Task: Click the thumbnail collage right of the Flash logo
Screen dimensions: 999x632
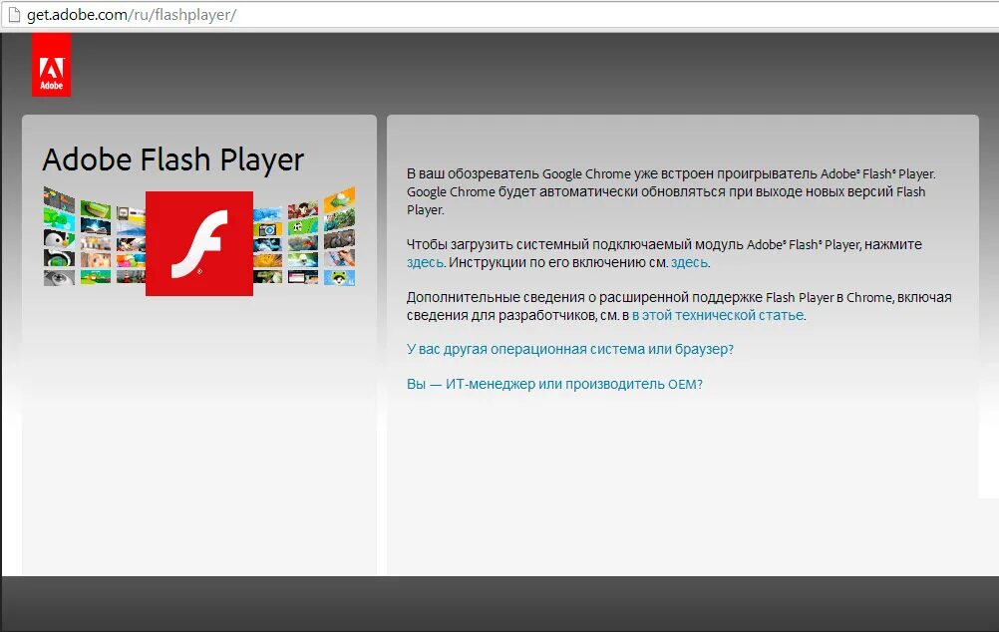Action: click(x=304, y=235)
